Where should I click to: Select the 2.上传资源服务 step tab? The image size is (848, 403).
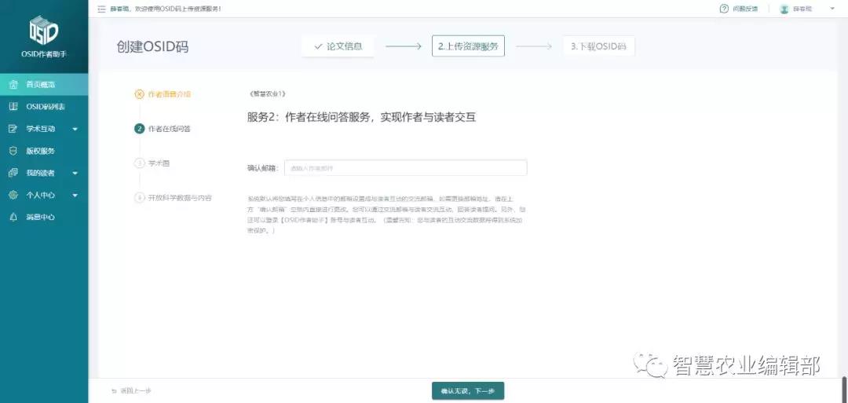tap(468, 46)
